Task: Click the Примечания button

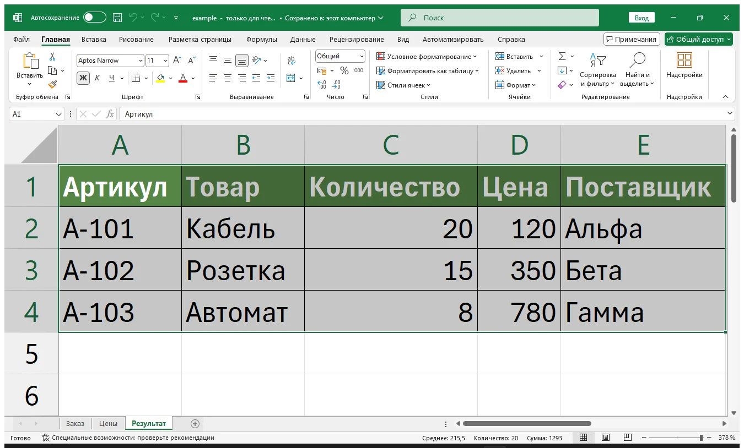Action: pyautogui.click(x=632, y=39)
